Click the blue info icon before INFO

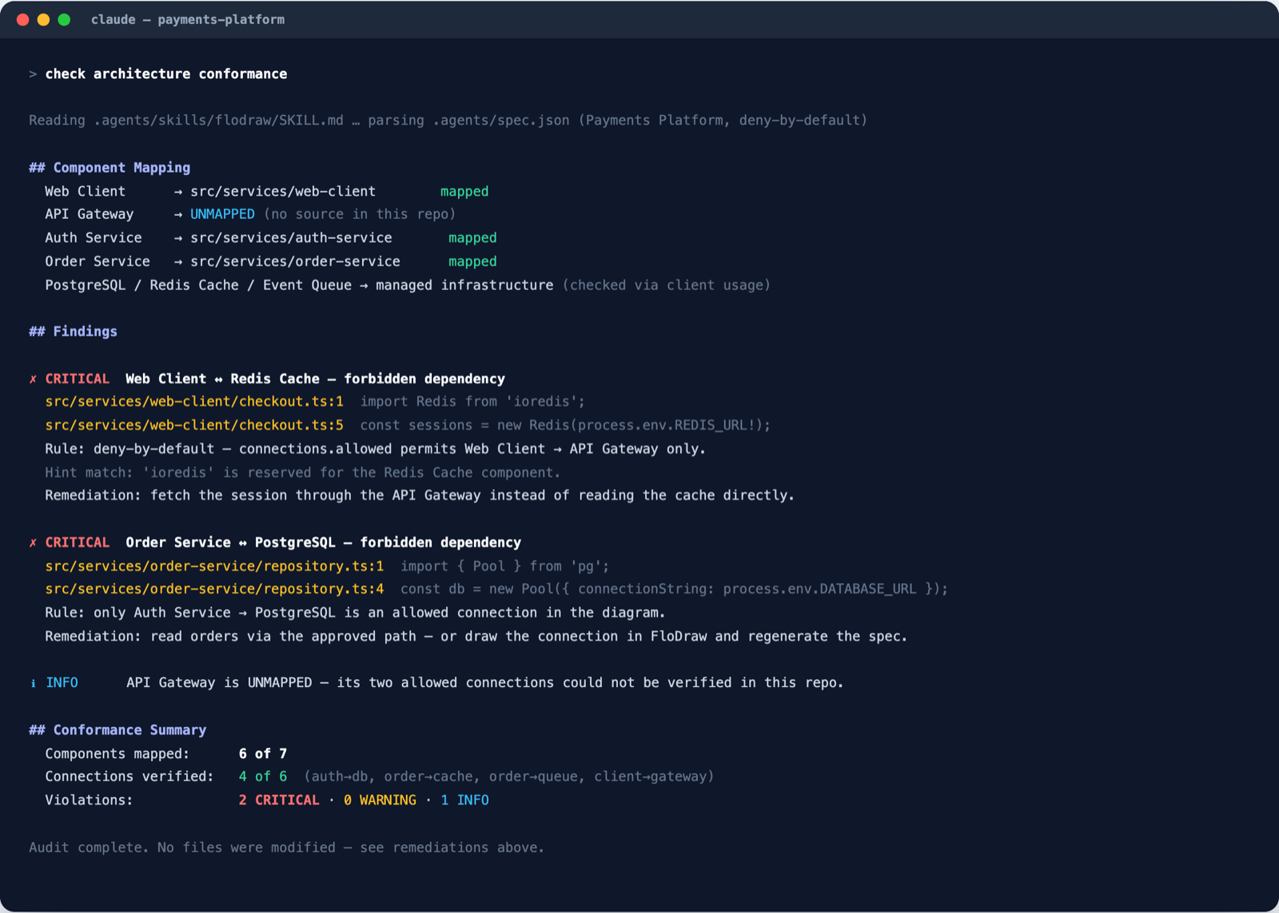[33, 684]
